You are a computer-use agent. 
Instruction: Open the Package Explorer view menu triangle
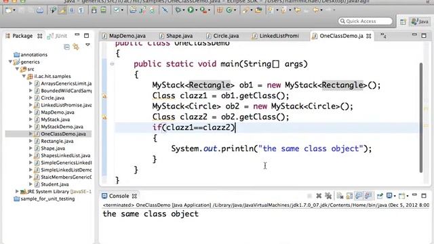pyautogui.click(x=87, y=45)
